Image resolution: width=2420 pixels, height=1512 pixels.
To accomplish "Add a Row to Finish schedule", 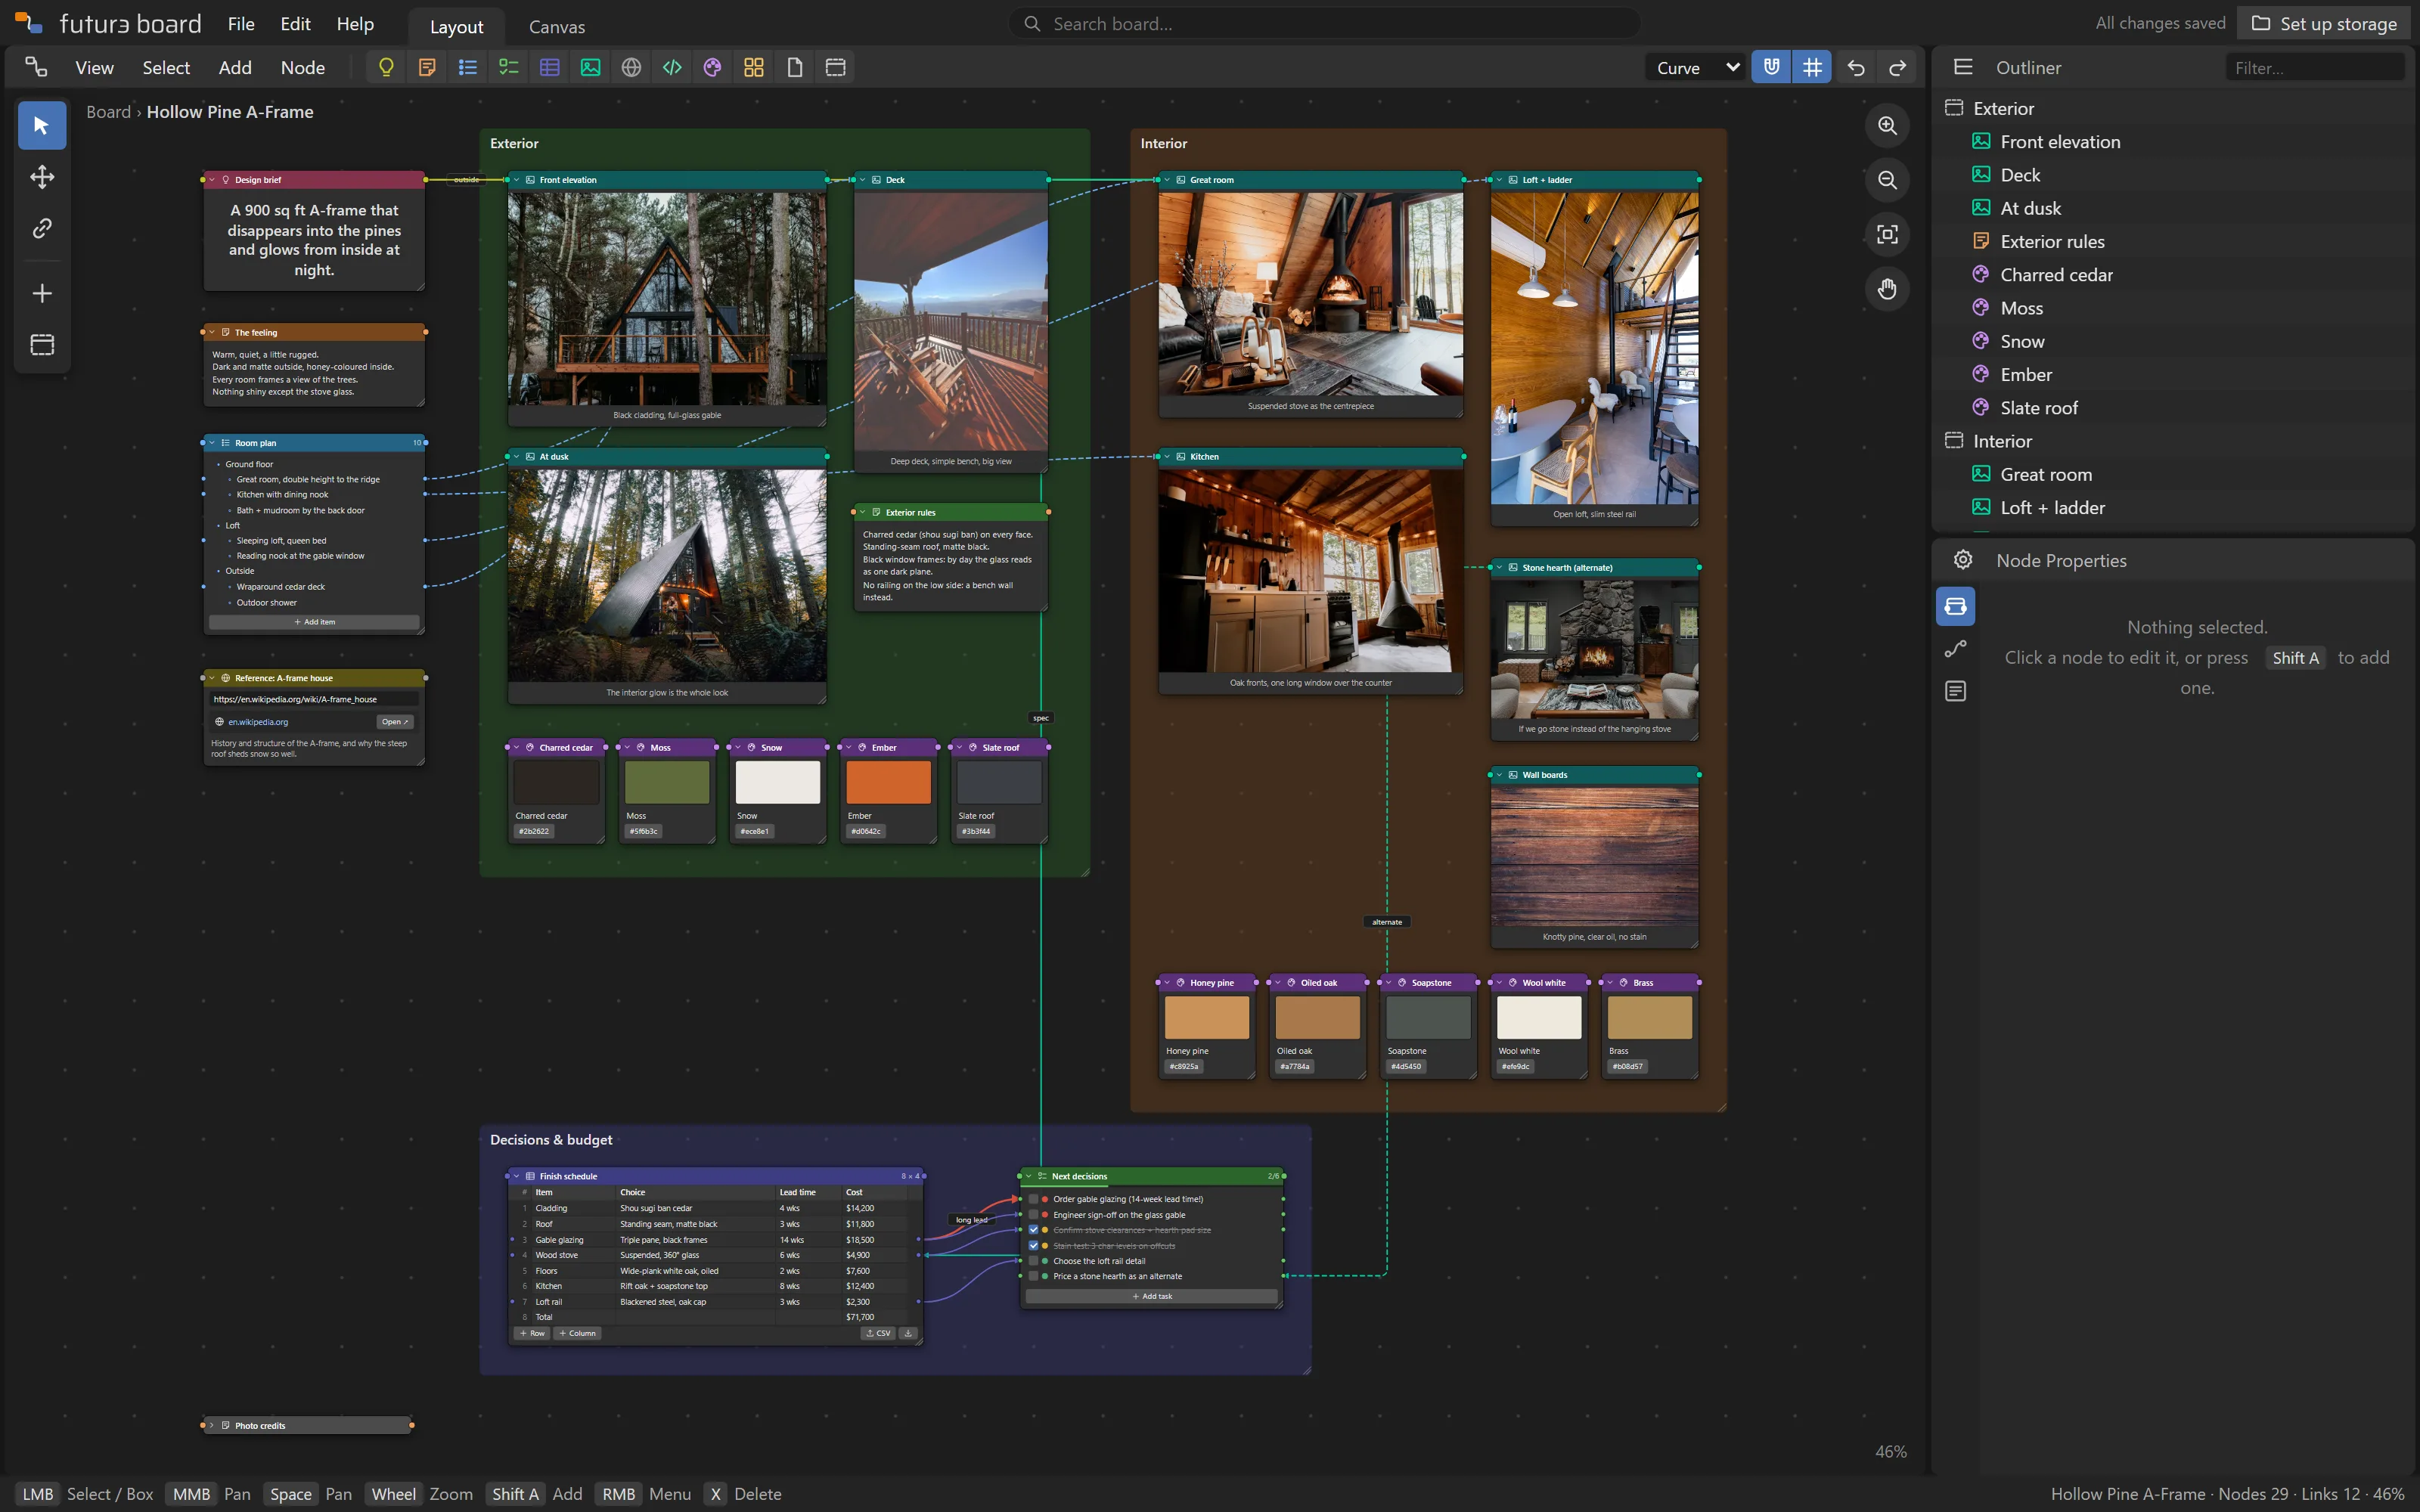I will (x=532, y=1333).
